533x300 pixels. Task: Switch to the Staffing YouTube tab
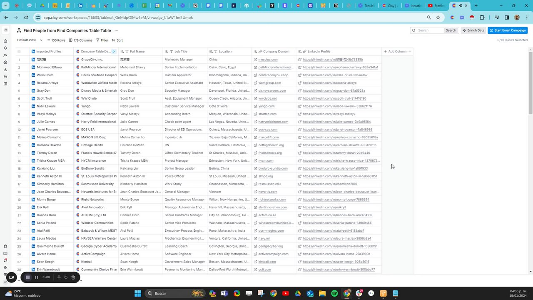click(436, 6)
